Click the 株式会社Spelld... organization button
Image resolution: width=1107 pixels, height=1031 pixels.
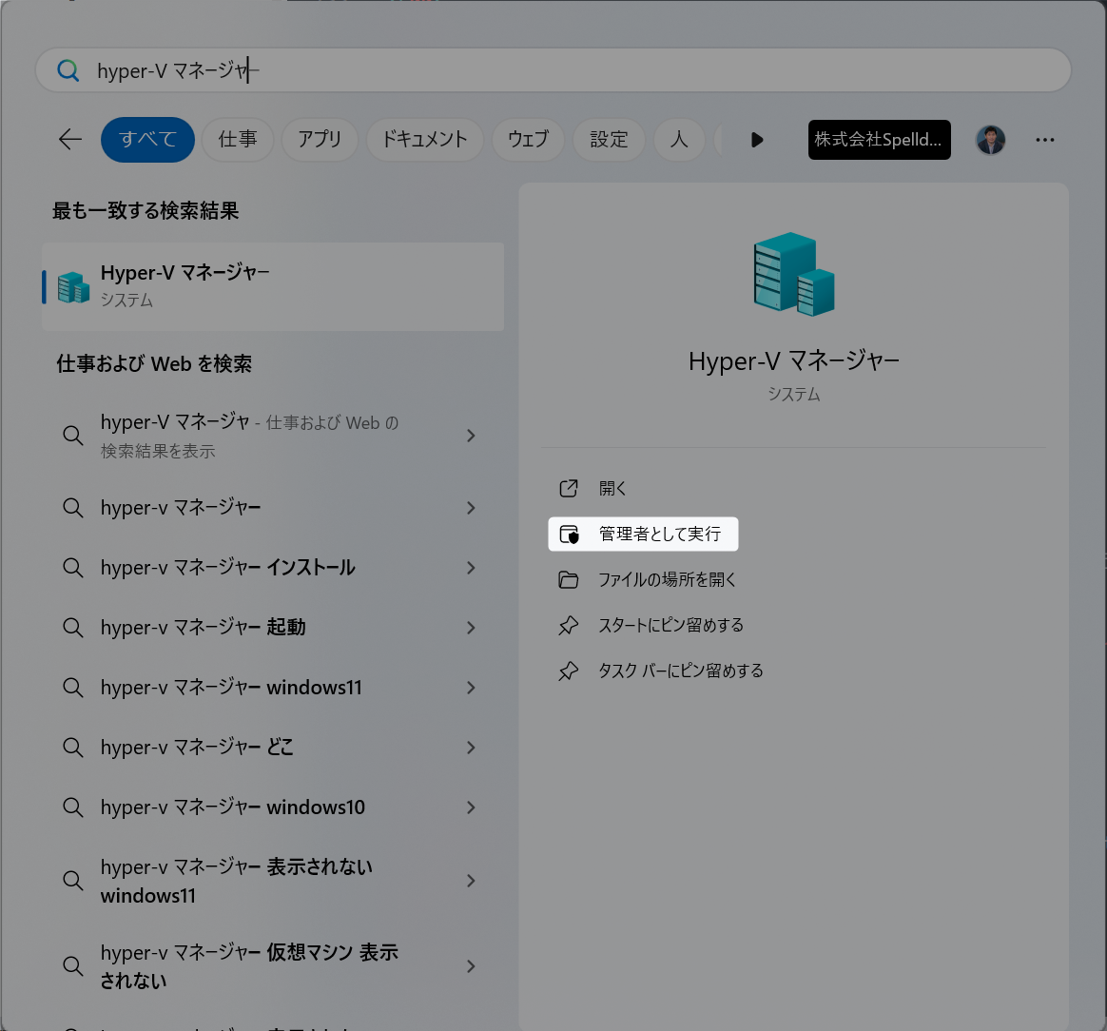click(879, 140)
